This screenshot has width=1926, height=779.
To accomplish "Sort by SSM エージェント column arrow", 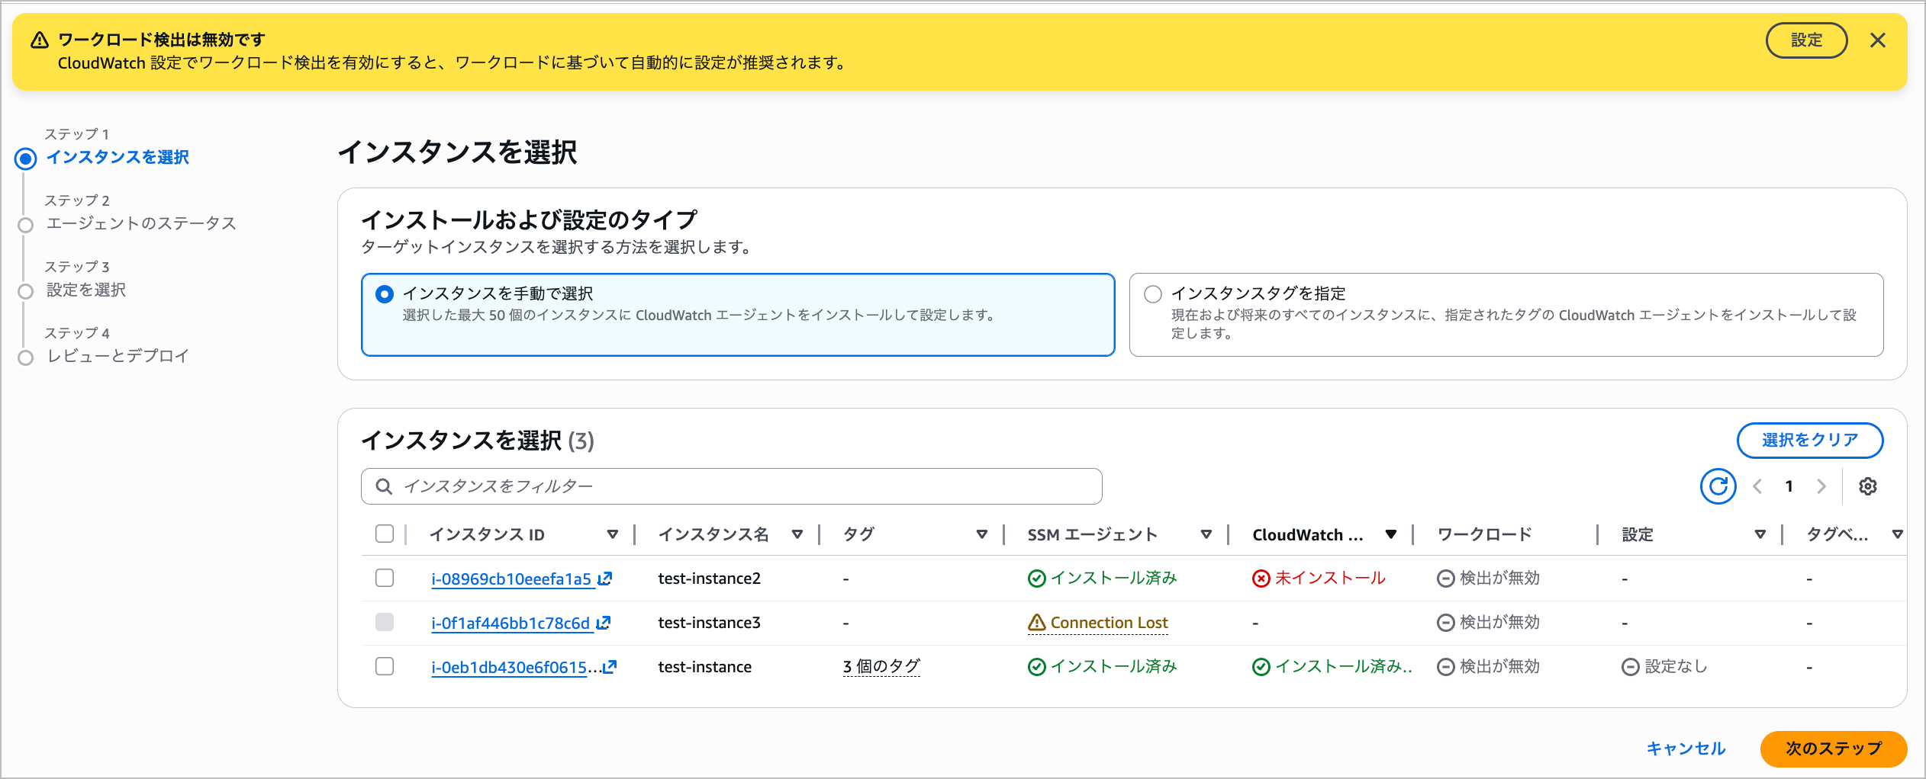I will pyautogui.click(x=1206, y=534).
